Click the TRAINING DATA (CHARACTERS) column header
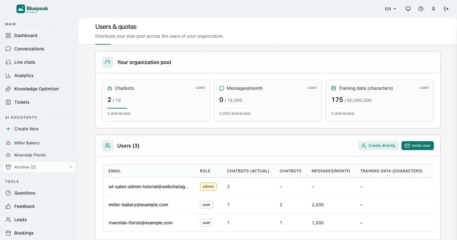 tap(391, 171)
